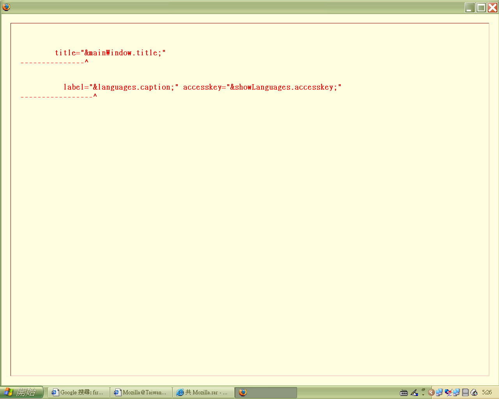Click the title="&mainWindow.title;" error text
The width and height of the screenshot is (499, 399).
tap(110, 53)
